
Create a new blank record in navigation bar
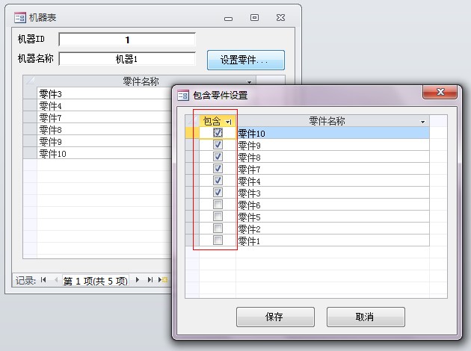[x=162, y=280]
